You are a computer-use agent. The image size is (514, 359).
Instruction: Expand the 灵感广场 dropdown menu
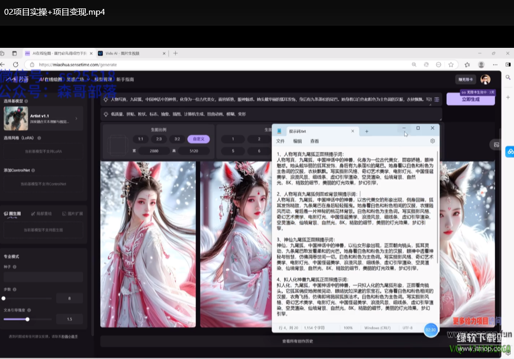click(x=78, y=79)
